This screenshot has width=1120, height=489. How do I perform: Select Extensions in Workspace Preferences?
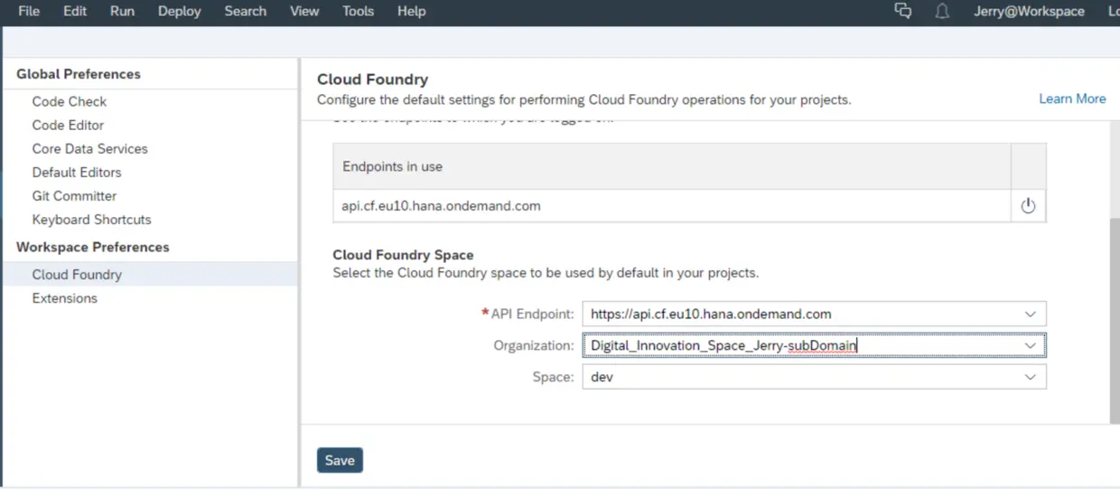point(64,298)
